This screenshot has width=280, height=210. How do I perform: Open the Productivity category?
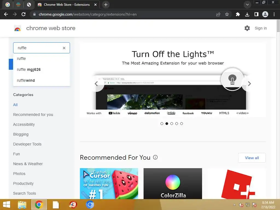click(x=23, y=183)
